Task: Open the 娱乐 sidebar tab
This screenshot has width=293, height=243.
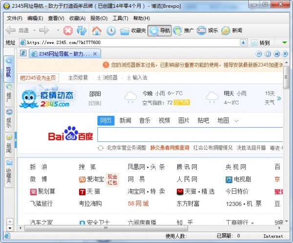Action: pos(9,119)
